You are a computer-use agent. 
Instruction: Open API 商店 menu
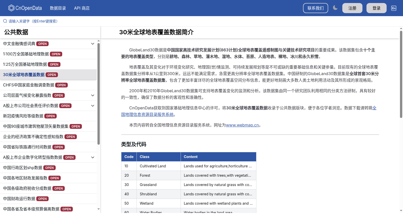pyautogui.click(x=82, y=8)
